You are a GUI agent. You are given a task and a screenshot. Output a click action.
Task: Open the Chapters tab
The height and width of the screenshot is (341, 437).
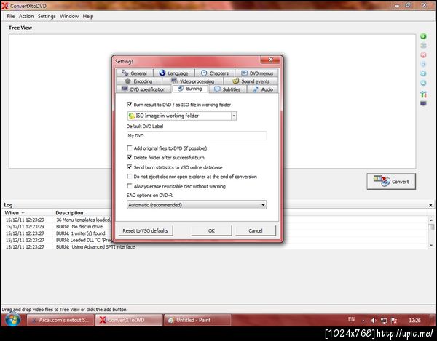tap(214, 73)
